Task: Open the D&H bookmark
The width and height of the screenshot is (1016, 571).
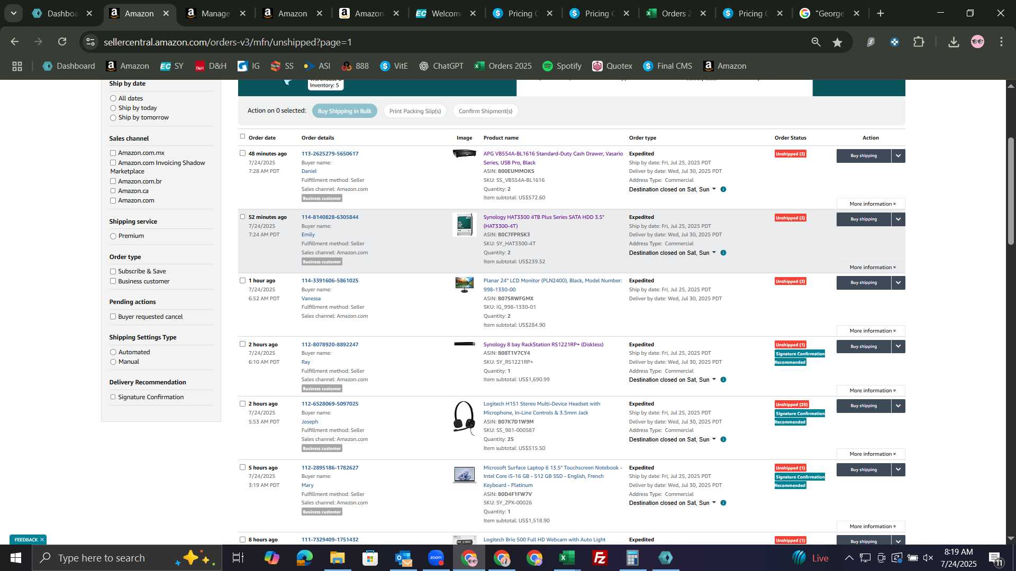Action: tap(211, 66)
